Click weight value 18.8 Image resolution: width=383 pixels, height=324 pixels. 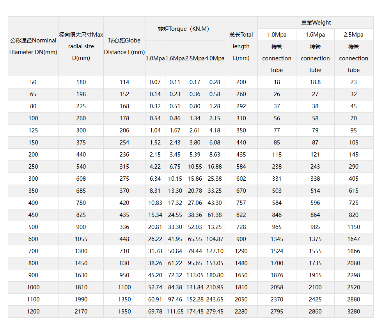(315, 82)
